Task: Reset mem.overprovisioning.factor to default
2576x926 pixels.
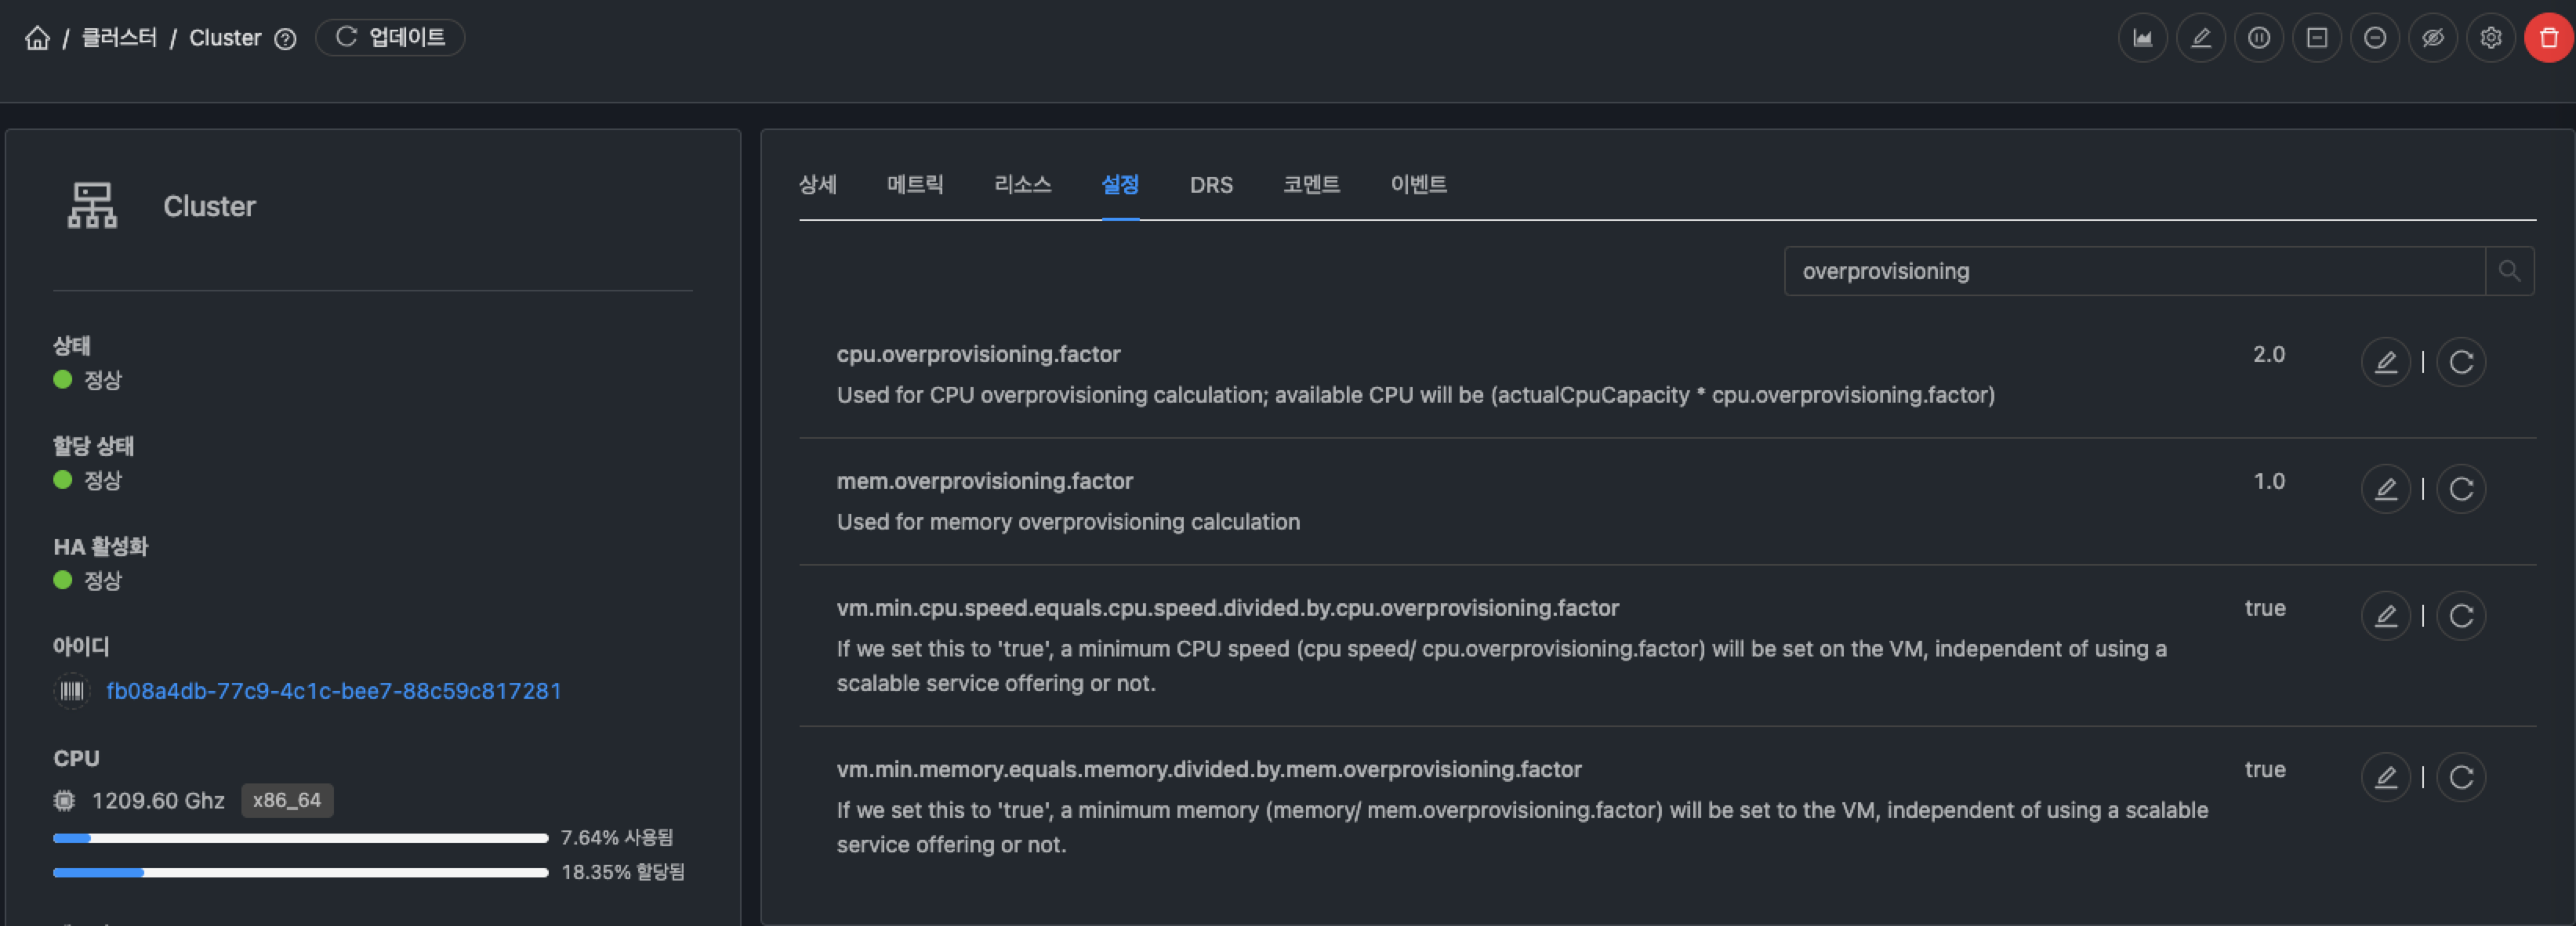Action: click(x=2461, y=489)
